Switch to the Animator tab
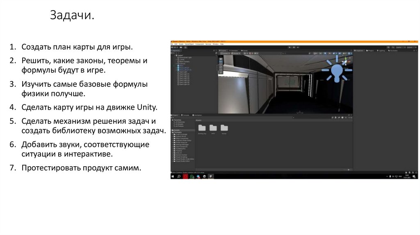 click(233, 50)
